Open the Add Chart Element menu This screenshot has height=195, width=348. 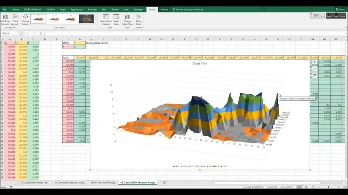[x=5, y=19]
